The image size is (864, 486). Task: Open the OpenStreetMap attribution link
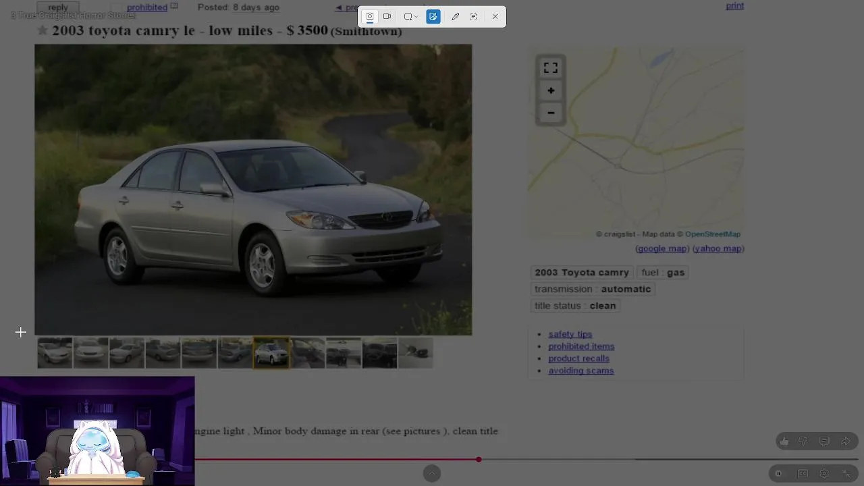(x=713, y=234)
